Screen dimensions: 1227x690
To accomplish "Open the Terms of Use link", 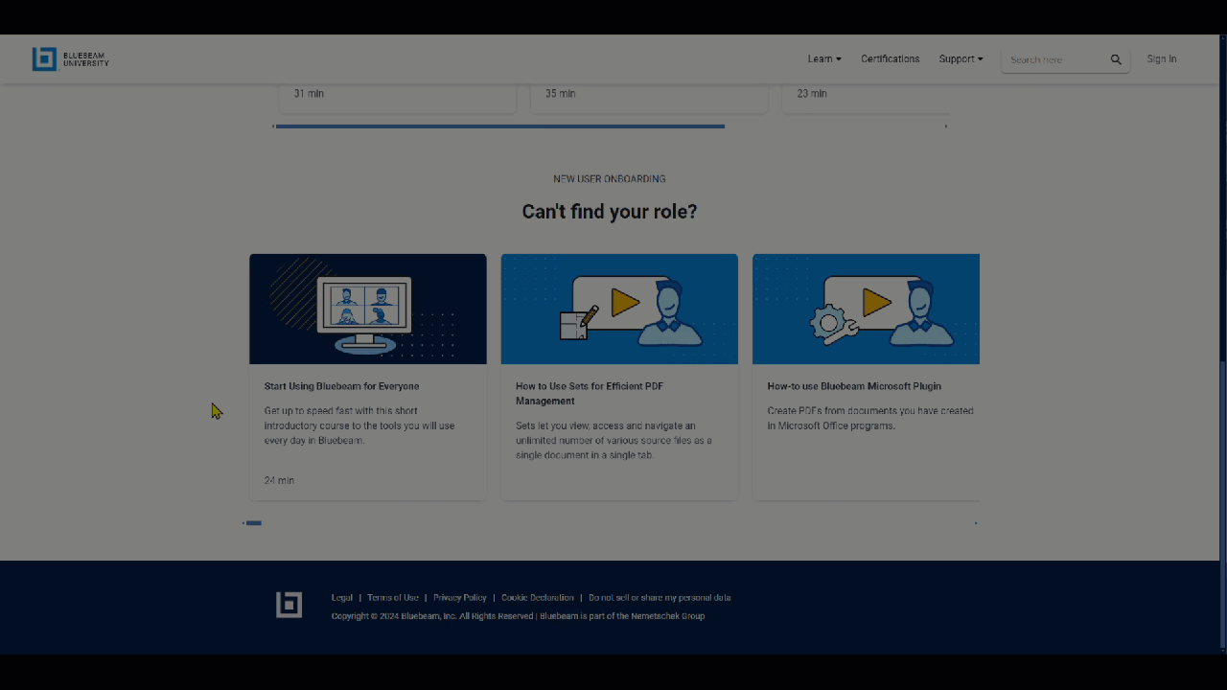I will click(393, 598).
